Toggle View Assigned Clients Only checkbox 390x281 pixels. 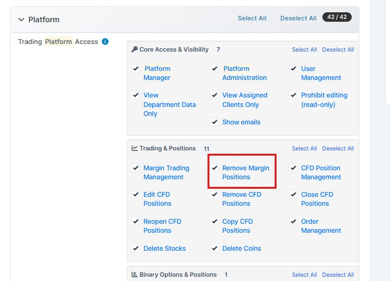coord(215,95)
